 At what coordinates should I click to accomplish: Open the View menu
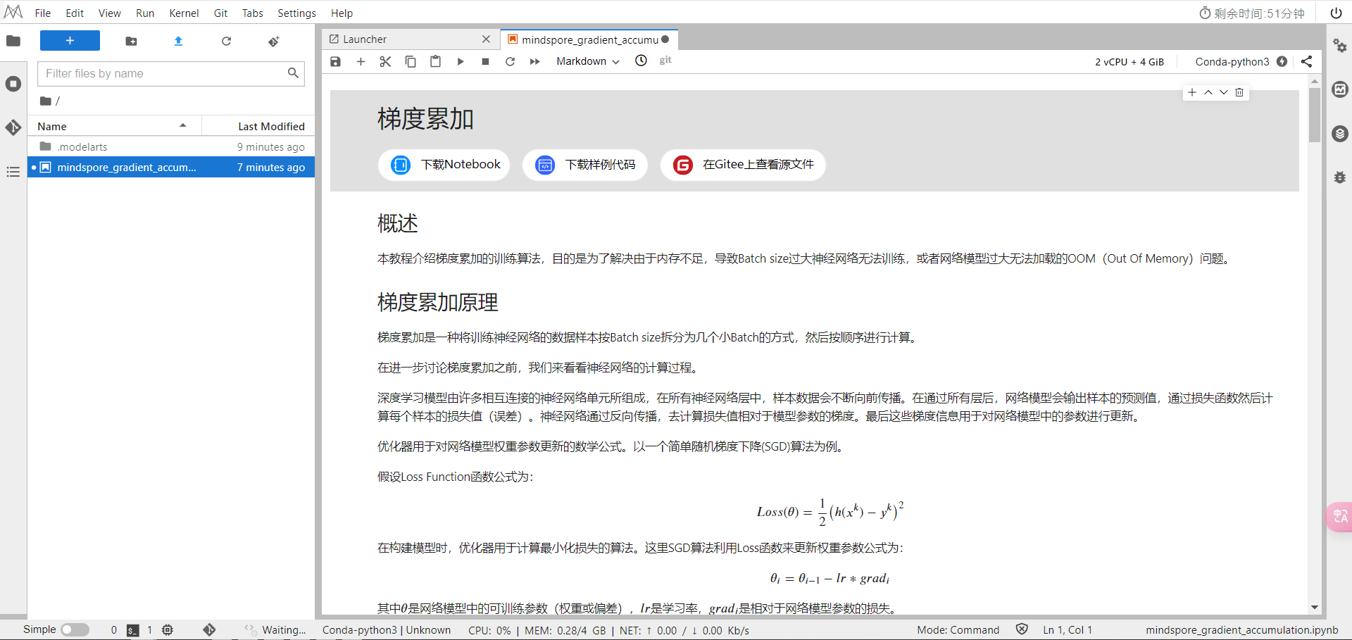pyautogui.click(x=109, y=13)
